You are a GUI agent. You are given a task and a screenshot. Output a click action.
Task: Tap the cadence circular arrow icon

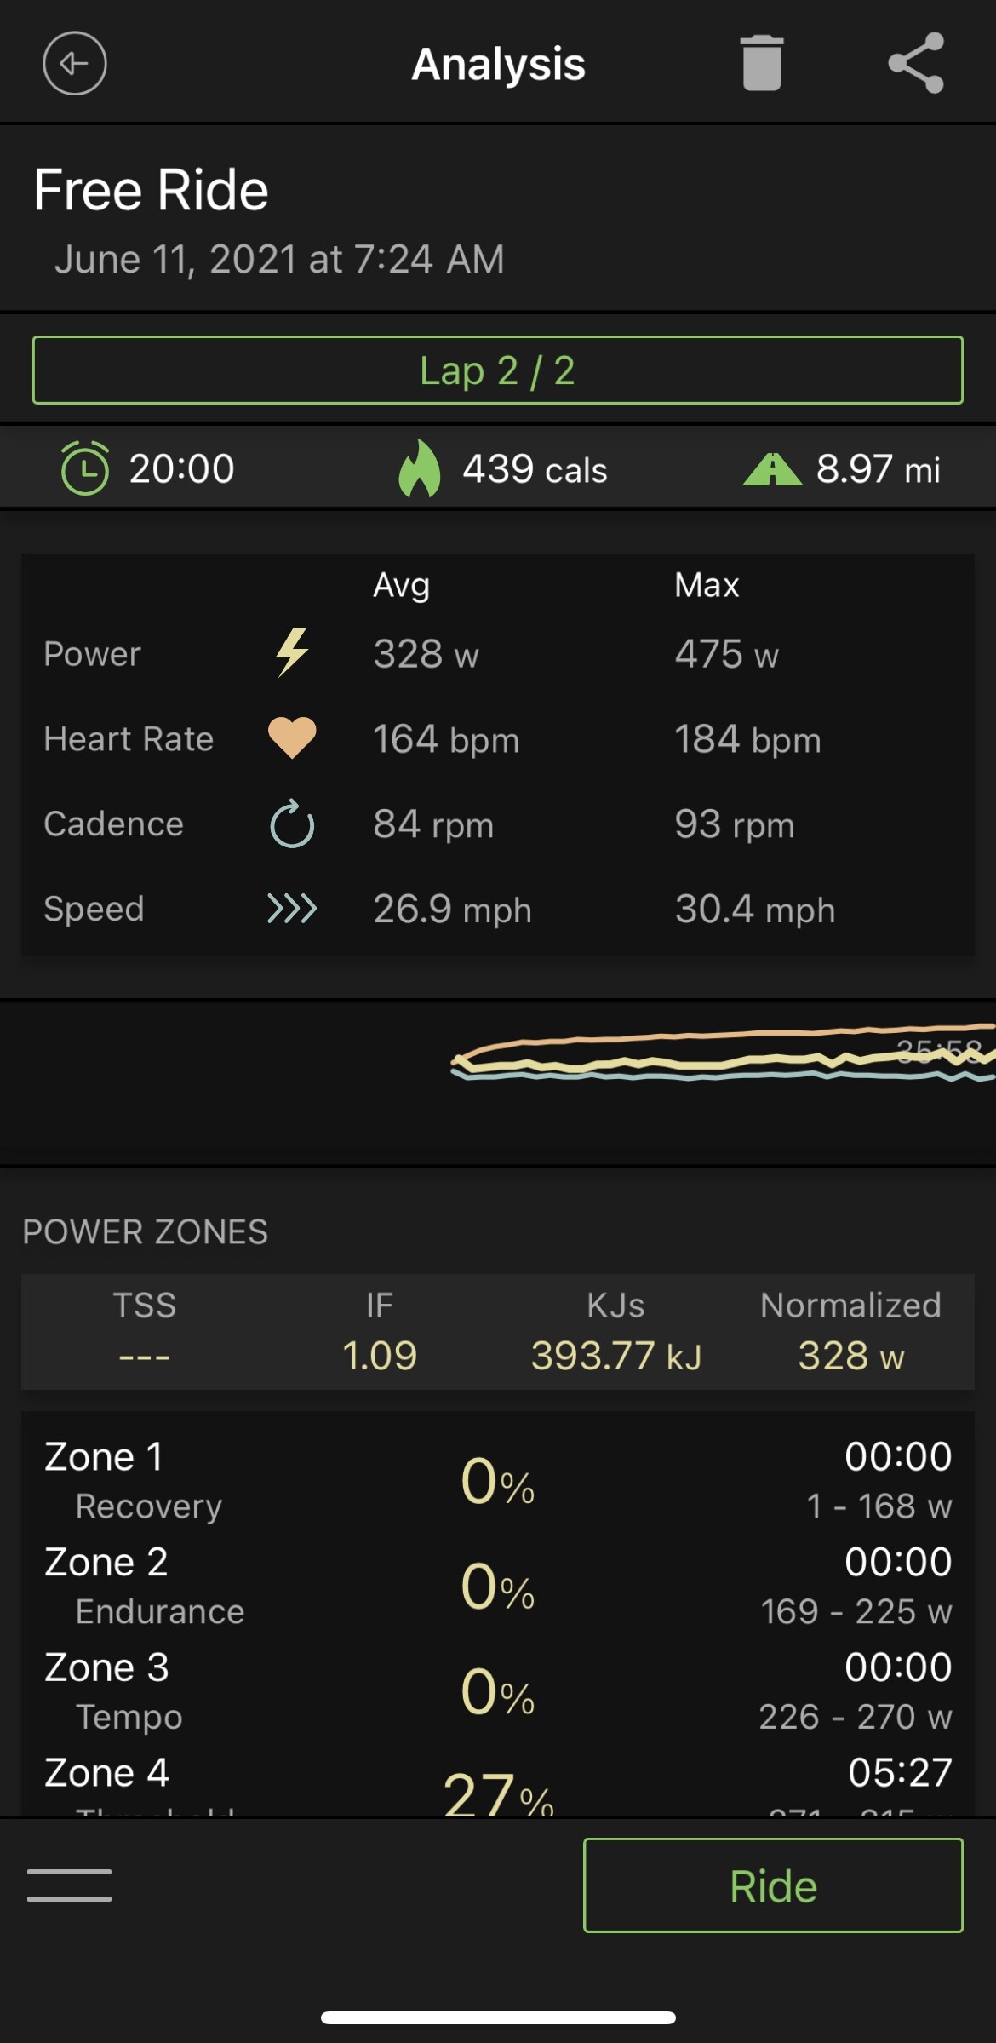pos(292,824)
